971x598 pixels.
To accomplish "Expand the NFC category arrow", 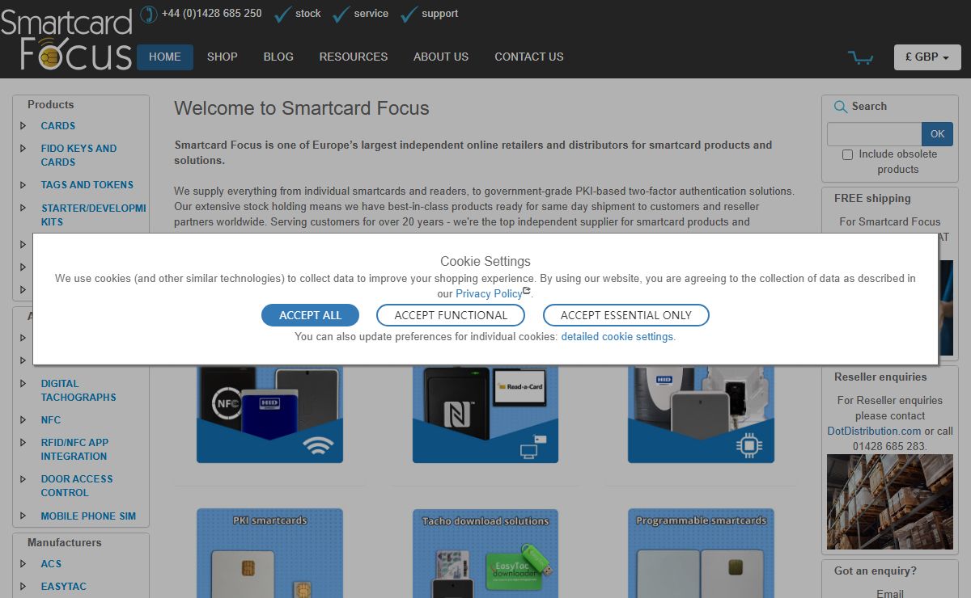I will pos(23,420).
